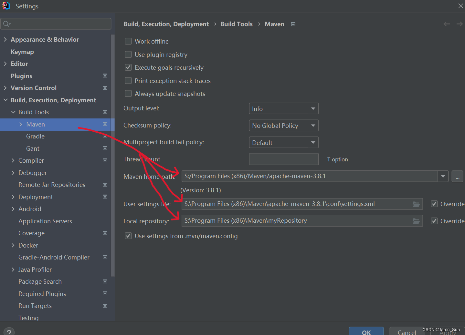Click the project-level icon next to Deployment
Viewport: 465px width, 335px height.
coord(105,197)
